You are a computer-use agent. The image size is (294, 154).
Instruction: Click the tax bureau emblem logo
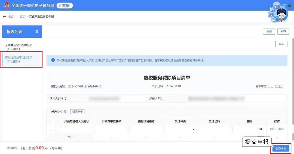[x=6, y=5]
